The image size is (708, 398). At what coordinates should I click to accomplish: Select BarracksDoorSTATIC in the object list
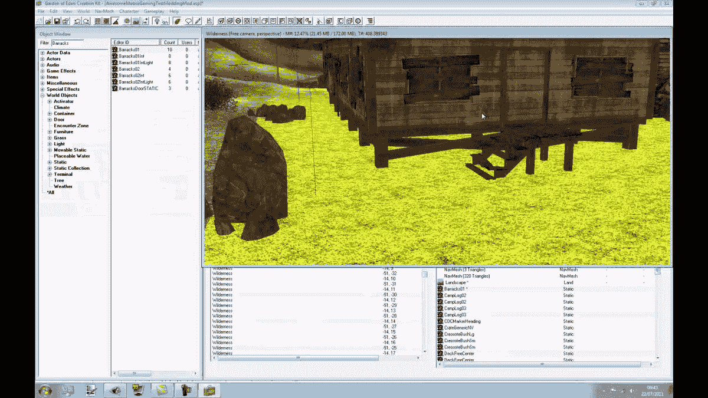pos(139,88)
